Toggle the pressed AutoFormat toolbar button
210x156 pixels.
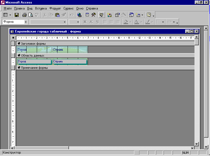click(101, 15)
